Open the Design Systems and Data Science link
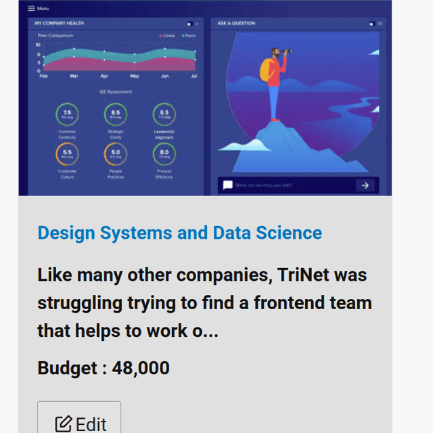 click(180, 233)
